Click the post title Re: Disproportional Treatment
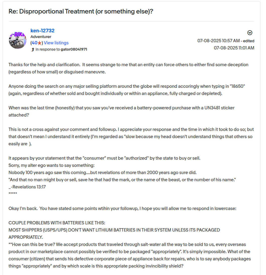This screenshot has height=275, width=266. pyautogui.click(x=81, y=11)
